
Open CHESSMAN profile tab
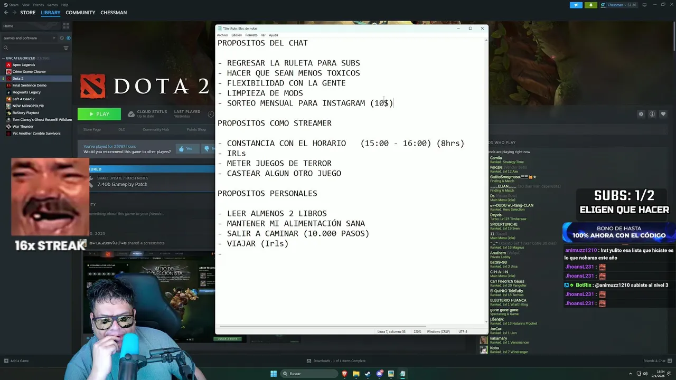(x=114, y=13)
